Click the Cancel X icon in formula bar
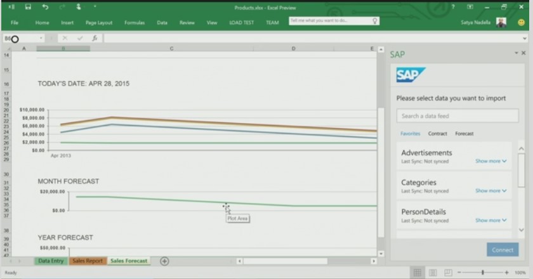This screenshot has width=533, height=279. coord(65,38)
